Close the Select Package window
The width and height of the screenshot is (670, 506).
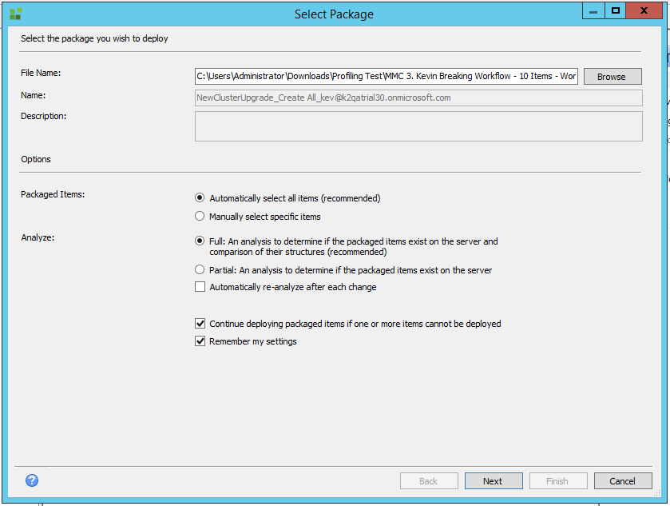648,10
